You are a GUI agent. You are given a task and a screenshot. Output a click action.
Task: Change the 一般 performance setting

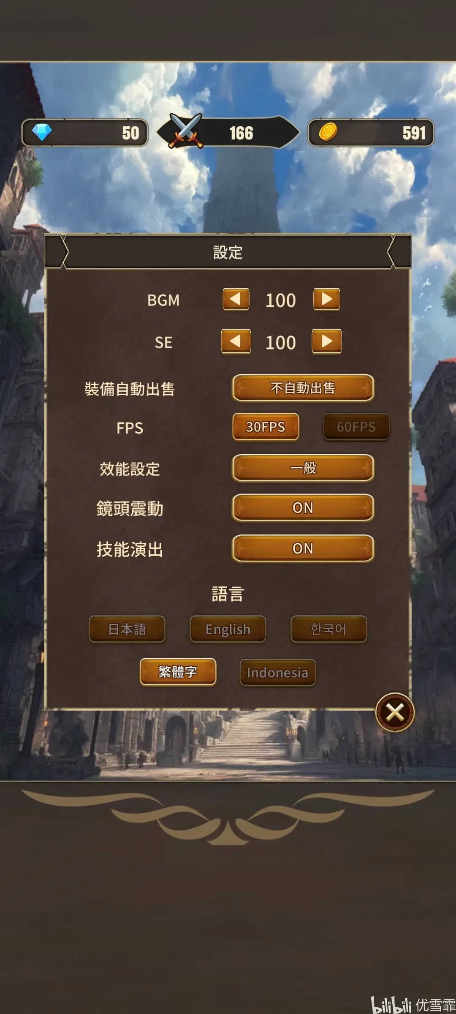pos(303,468)
